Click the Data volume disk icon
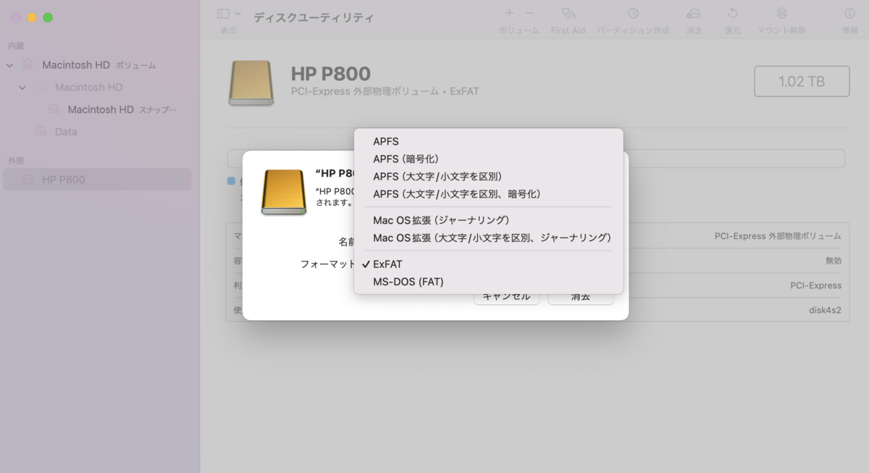Screen dimensions: 869x473 pos(41,132)
